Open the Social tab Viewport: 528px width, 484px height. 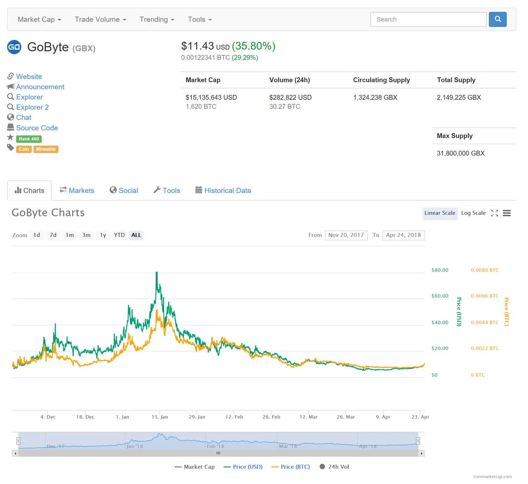[x=124, y=190]
